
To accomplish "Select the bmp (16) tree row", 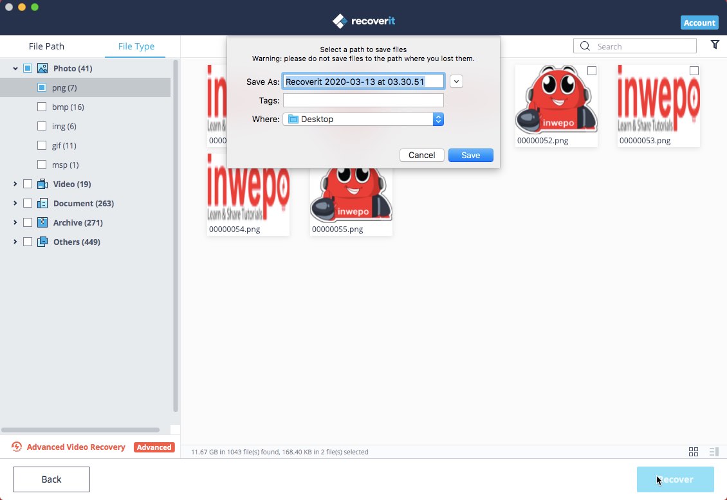I will [86, 107].
